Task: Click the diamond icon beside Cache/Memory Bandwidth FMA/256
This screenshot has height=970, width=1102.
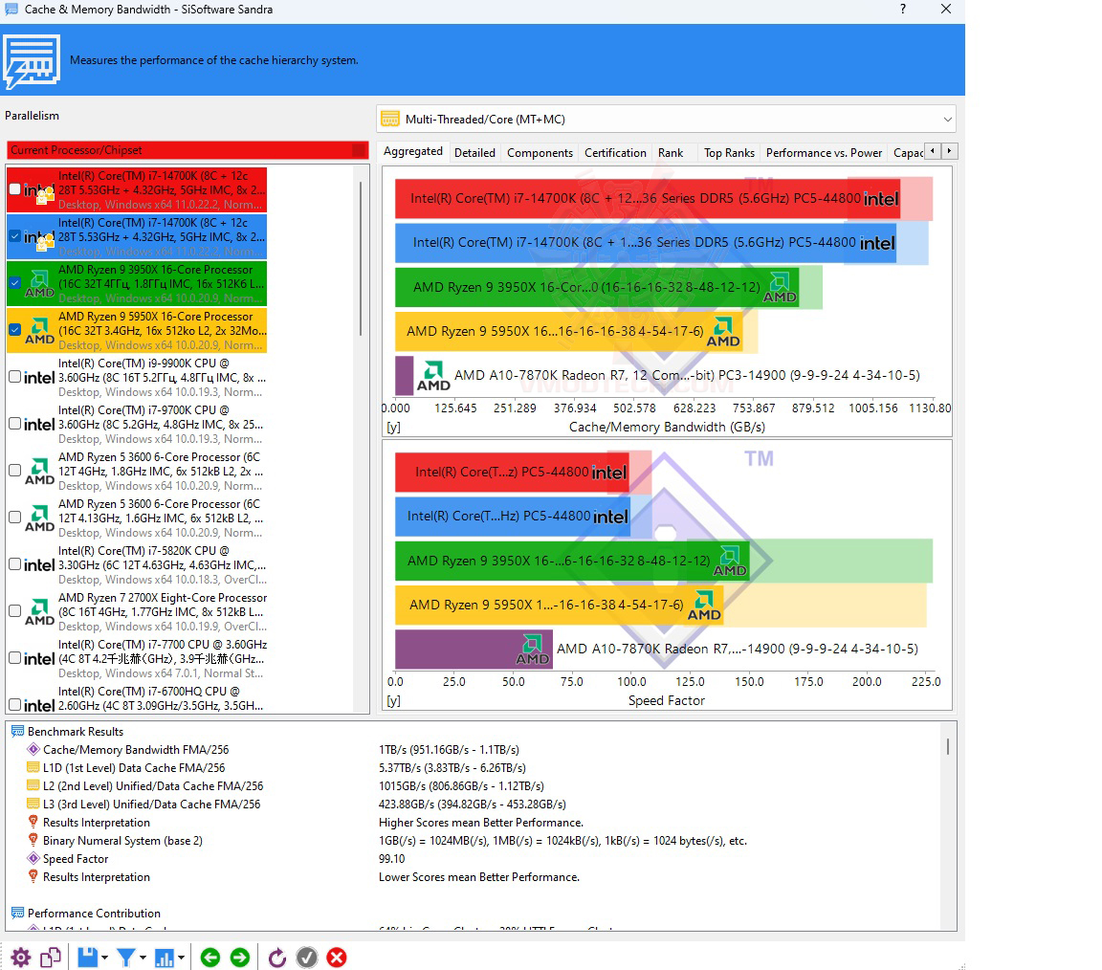Action: [x=33, y=749]
